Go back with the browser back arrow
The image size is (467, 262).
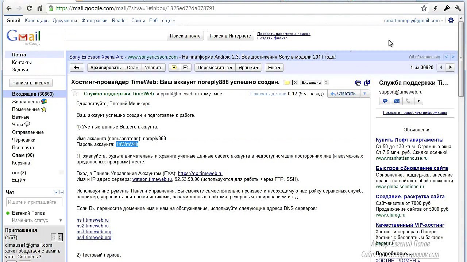9,8
